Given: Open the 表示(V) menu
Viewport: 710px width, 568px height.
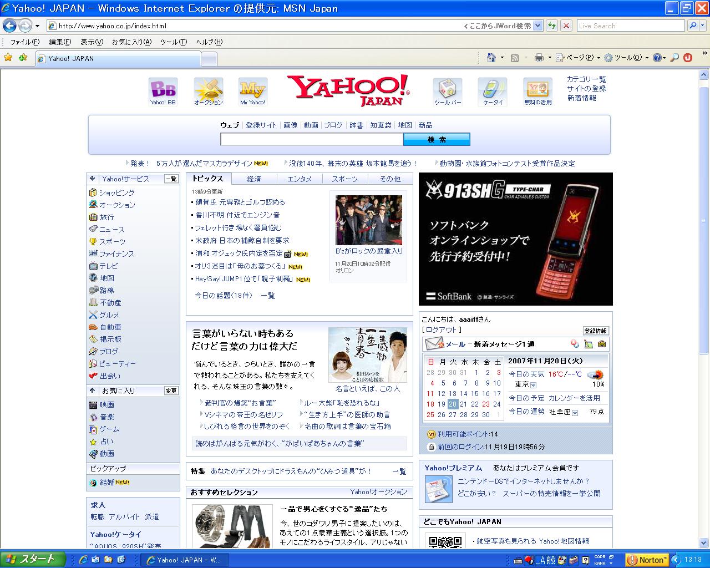Looking at the screenshot, I should [x=92, y=42].
